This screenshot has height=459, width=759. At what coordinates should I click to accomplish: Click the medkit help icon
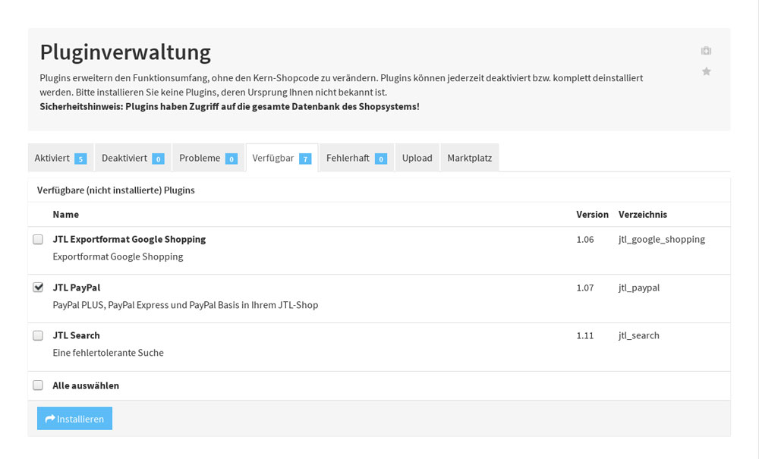point(706,51)
